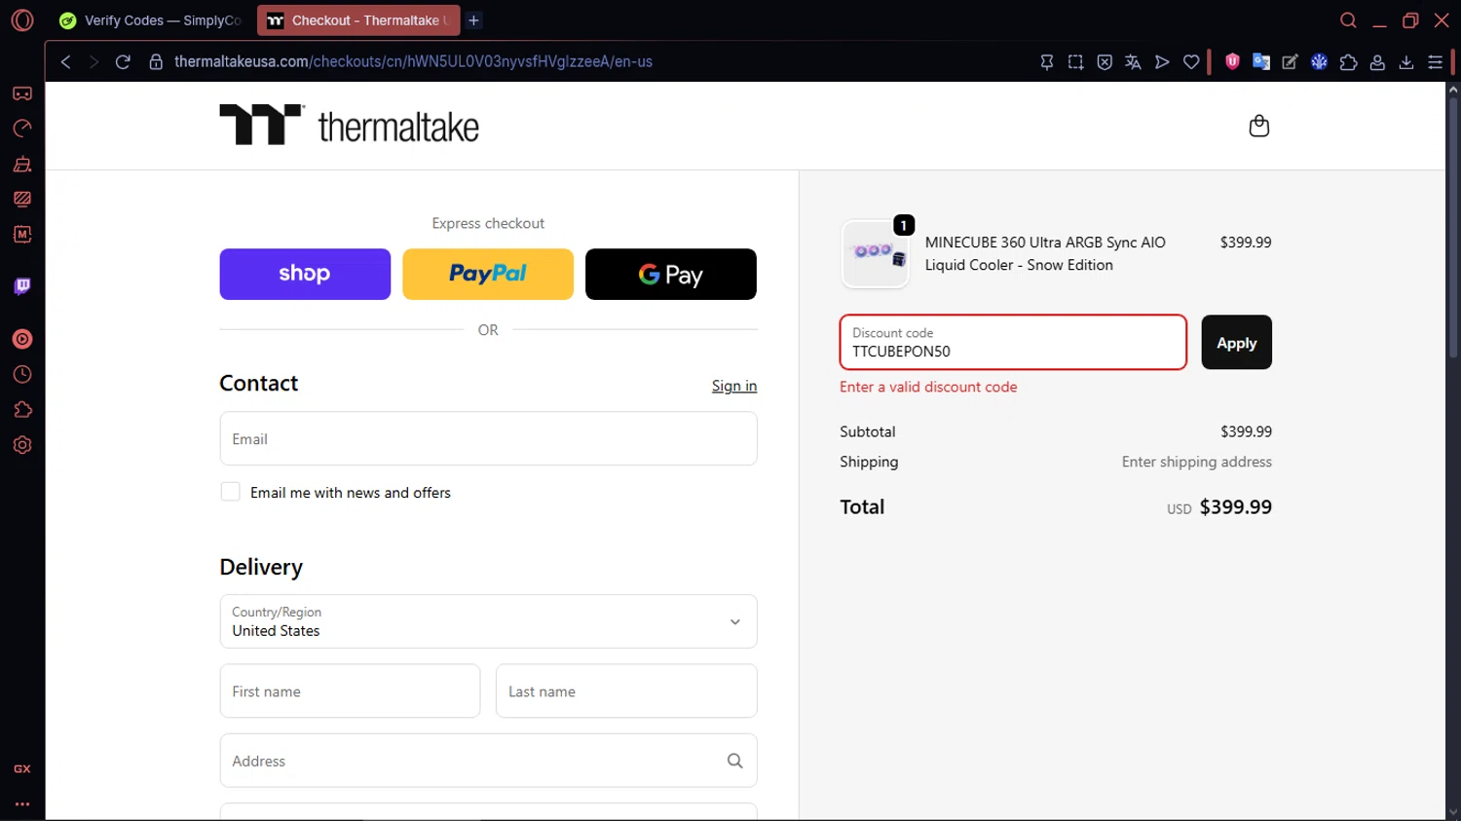
Task: Click the Last name field
Action: pyautogui.click(x=626, y=690)
